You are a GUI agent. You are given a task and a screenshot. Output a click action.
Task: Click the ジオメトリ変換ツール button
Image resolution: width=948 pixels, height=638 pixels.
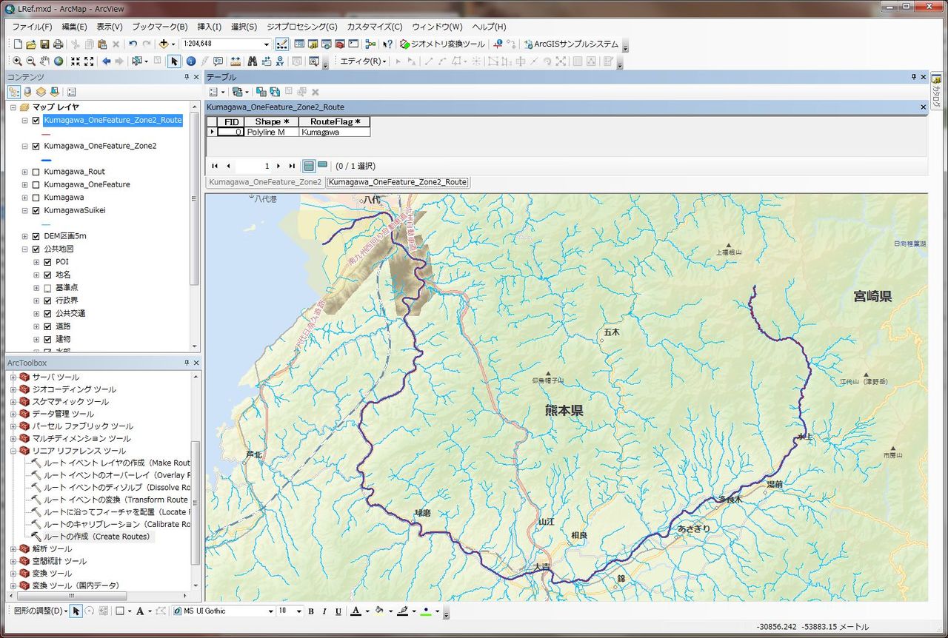(443, 44)
